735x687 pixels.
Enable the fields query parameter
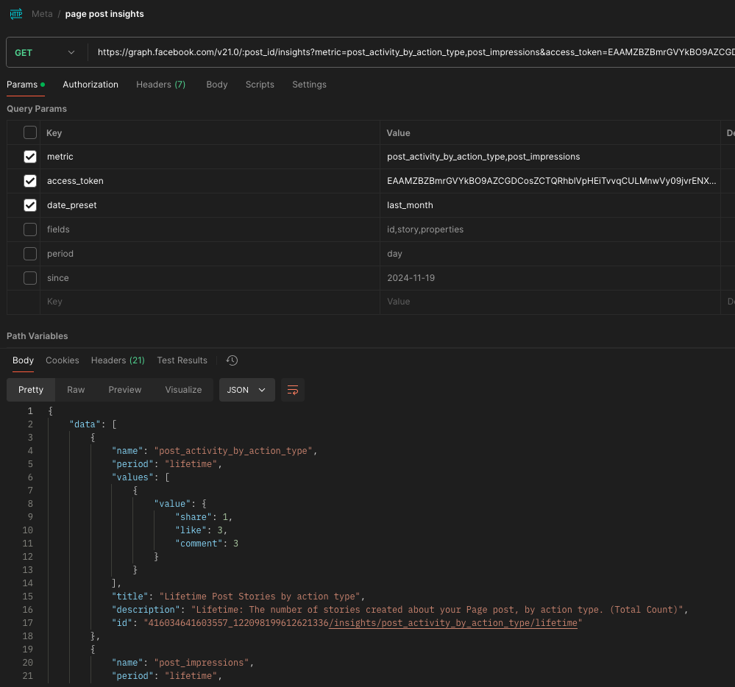tap(30, 229)
